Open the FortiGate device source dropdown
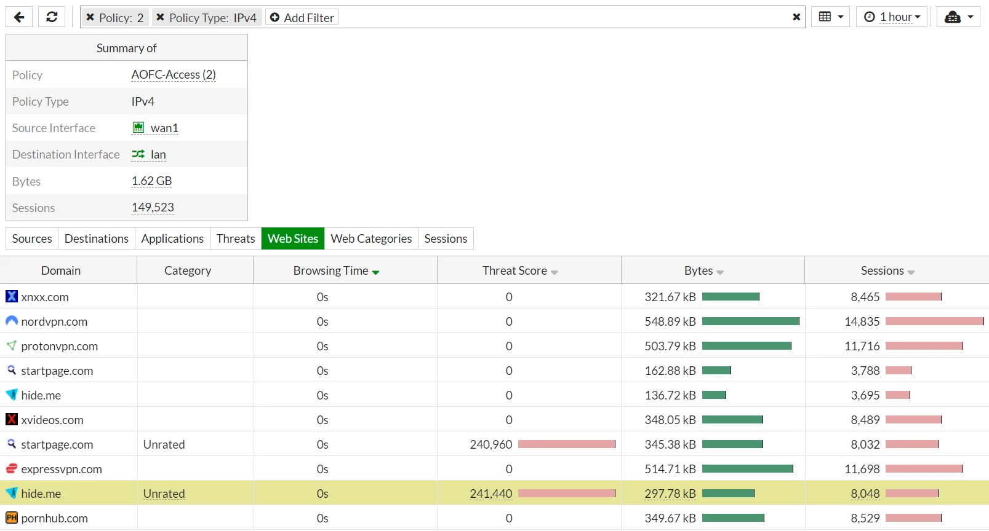Viewport: 989px width, 531px height. (958, 17)
